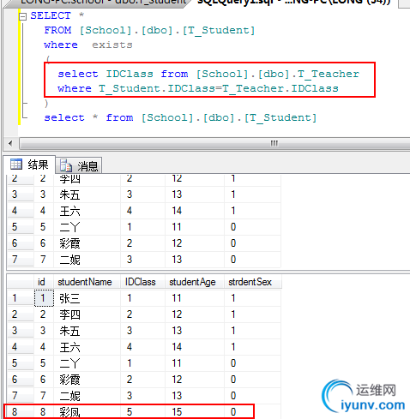Screen dimensions: 410x419
Task: Click [T_Student] in the last select line
Action: (280, 117)
